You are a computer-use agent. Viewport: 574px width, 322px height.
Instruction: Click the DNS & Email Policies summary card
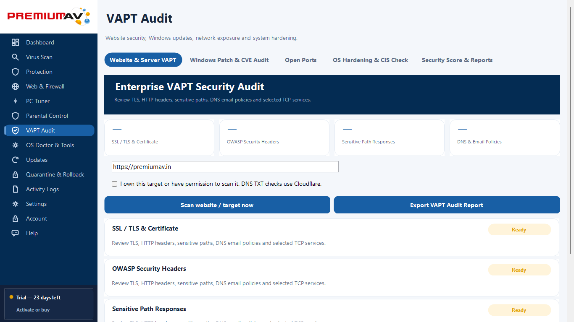tap(505, 138)
